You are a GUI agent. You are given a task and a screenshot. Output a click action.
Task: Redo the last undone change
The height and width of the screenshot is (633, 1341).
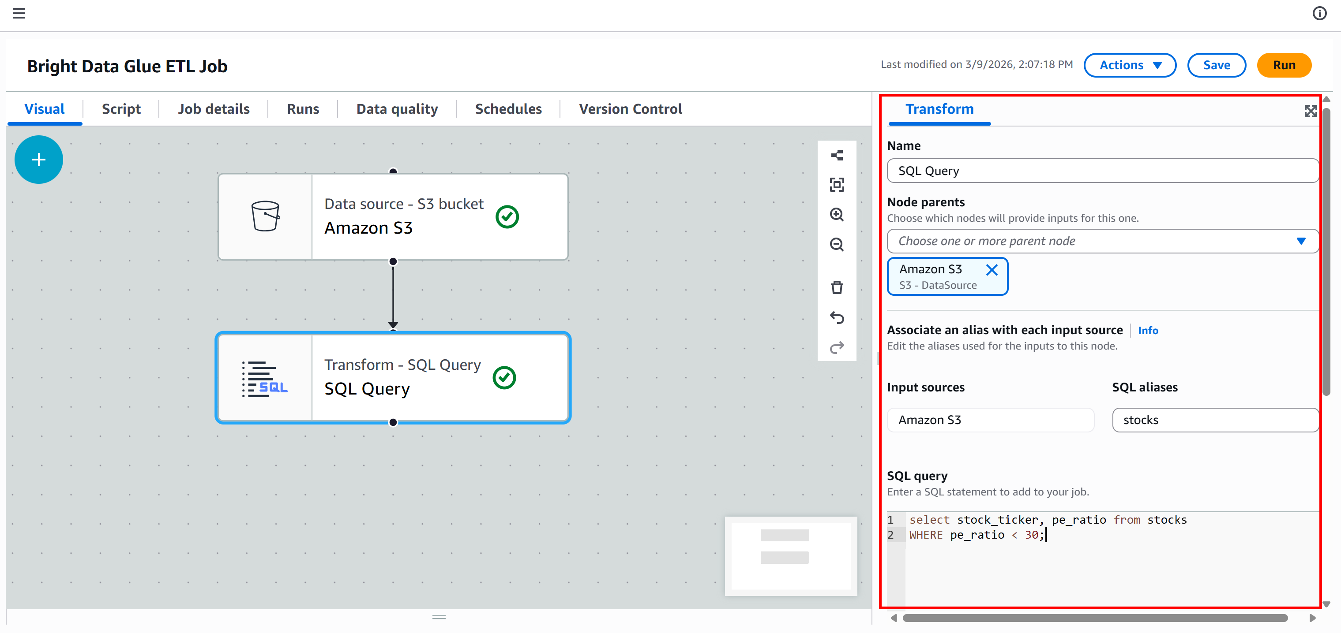tap(837, 347)
